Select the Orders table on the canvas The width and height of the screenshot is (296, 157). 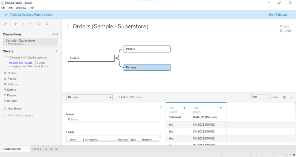click(91, 58)
